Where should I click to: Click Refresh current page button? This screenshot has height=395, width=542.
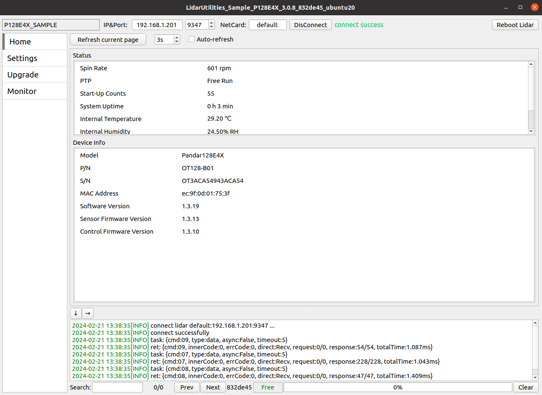tap(108, 39)
